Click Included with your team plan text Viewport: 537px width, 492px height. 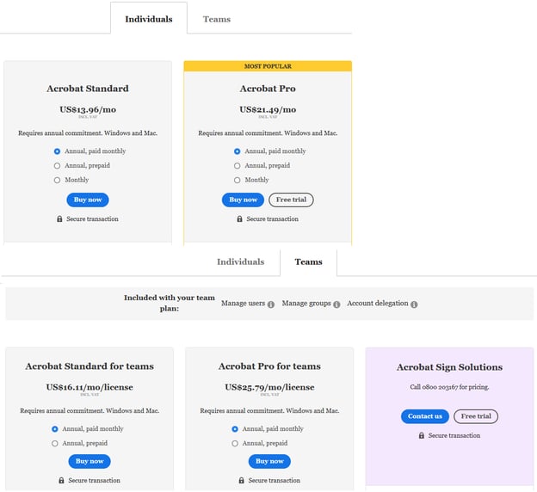click(170, 303)
